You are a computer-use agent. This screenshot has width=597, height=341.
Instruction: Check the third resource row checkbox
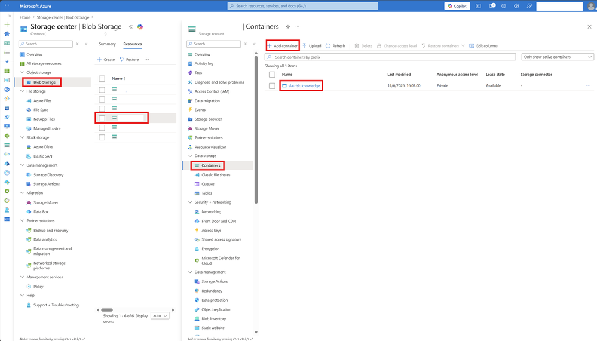102,109
